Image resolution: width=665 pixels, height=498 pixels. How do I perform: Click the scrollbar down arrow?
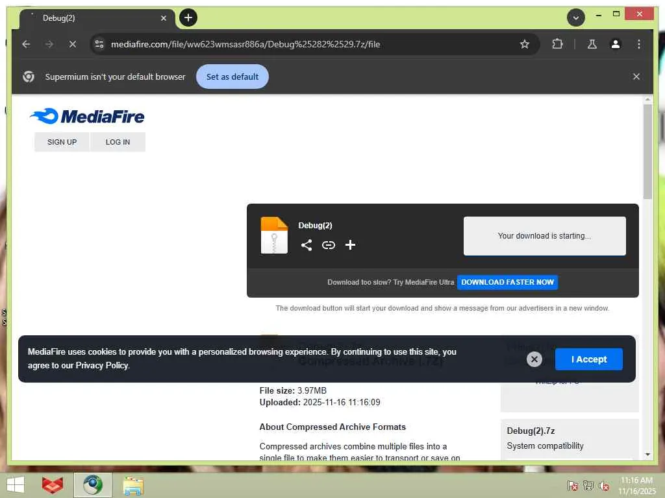point(647,455)
